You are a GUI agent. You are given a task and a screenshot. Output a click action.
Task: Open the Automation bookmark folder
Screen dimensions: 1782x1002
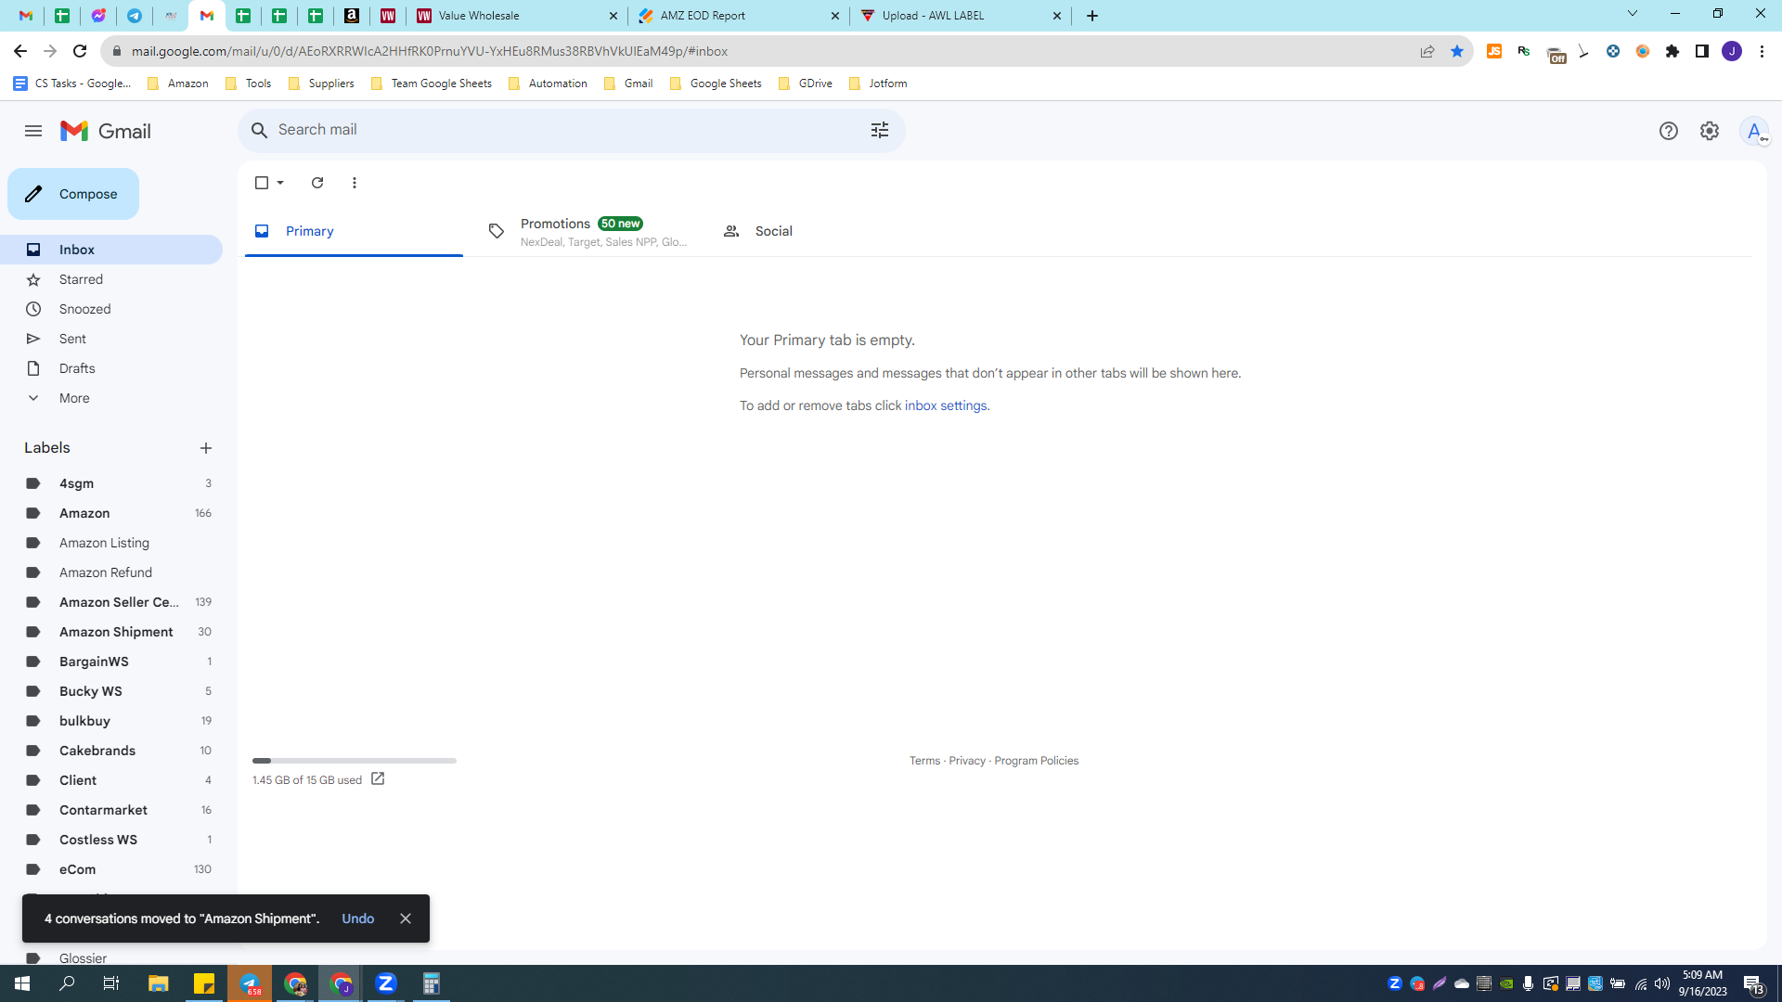548,83
